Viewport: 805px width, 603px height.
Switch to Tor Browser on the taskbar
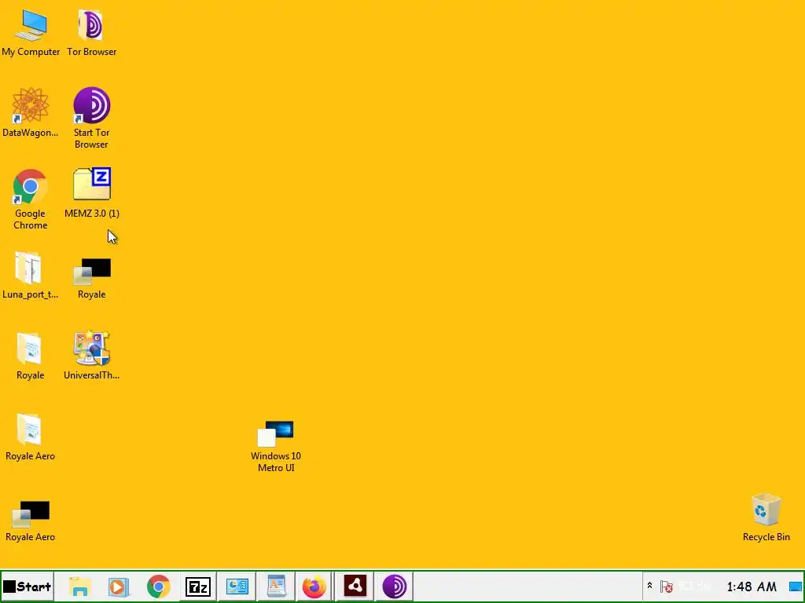pyautogui.click(x=395, y=586)
